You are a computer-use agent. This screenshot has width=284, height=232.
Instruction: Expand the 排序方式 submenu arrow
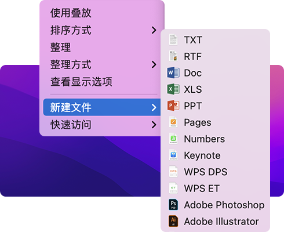click(x=154, y=30)
